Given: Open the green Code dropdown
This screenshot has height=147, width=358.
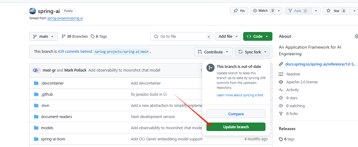Looking at the screenshot, I should [x=258, y=36].
